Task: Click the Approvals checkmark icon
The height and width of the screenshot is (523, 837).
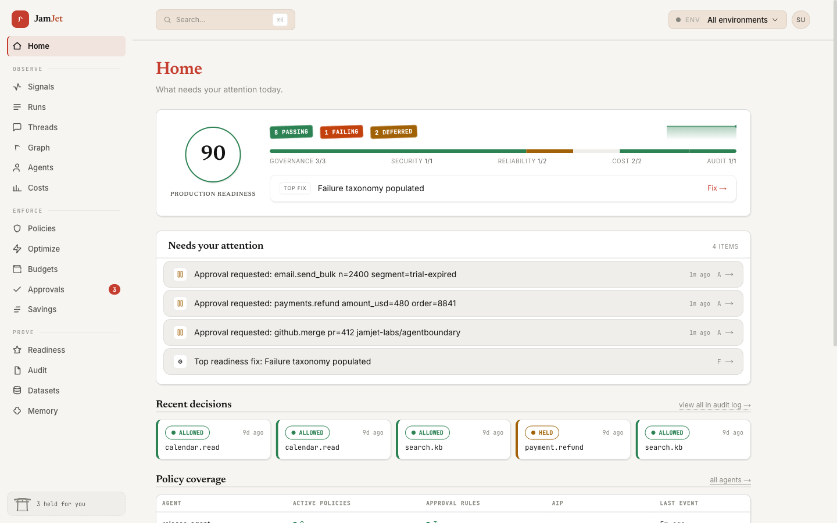Action: 17,289
